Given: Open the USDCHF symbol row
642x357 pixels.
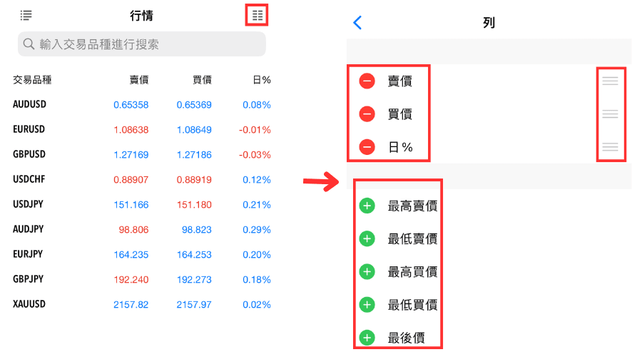Looking at the screenshot, I should point(142,179).
